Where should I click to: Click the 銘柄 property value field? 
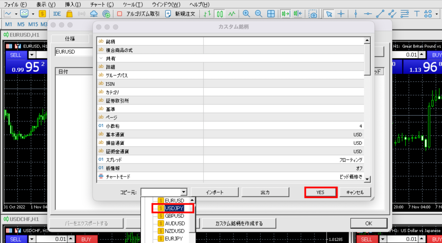pos(283,41)
